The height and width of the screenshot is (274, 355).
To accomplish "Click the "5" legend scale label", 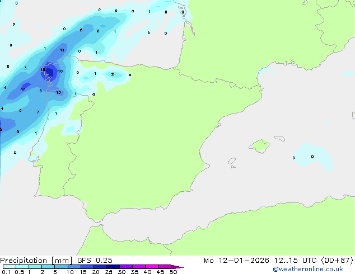I will point(55,272).
